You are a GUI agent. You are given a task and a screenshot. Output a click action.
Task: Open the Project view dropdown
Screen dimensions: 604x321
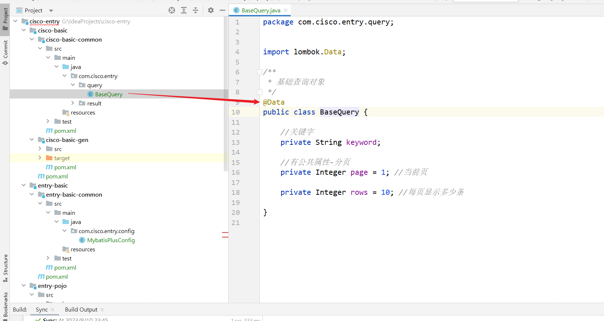(x=51, y=11)
